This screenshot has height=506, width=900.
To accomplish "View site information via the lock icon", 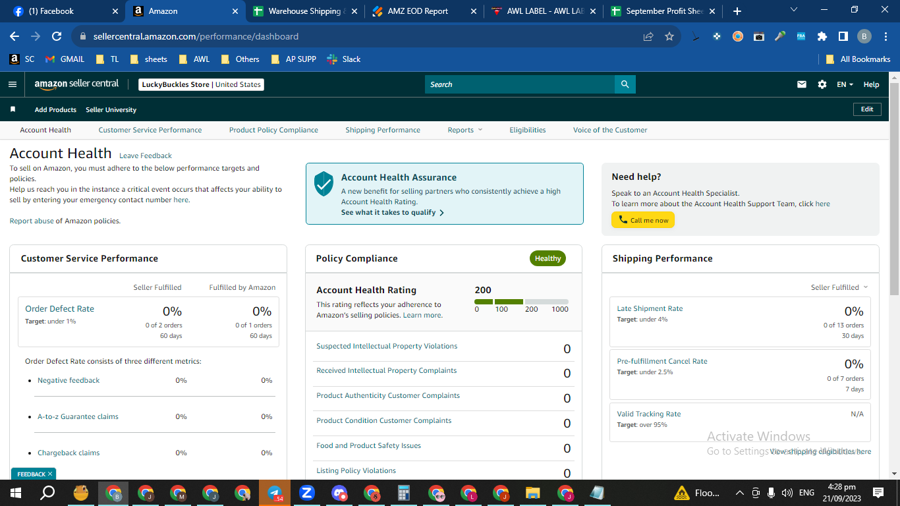I will click(x=83, y=36).
